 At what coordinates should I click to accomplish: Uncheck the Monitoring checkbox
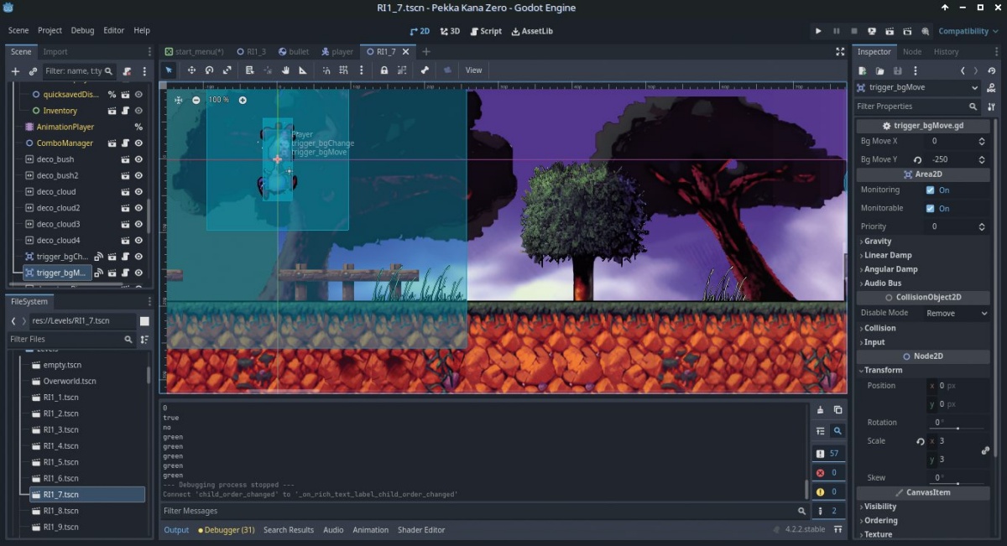pyautogui.click(x=930, y=190)
